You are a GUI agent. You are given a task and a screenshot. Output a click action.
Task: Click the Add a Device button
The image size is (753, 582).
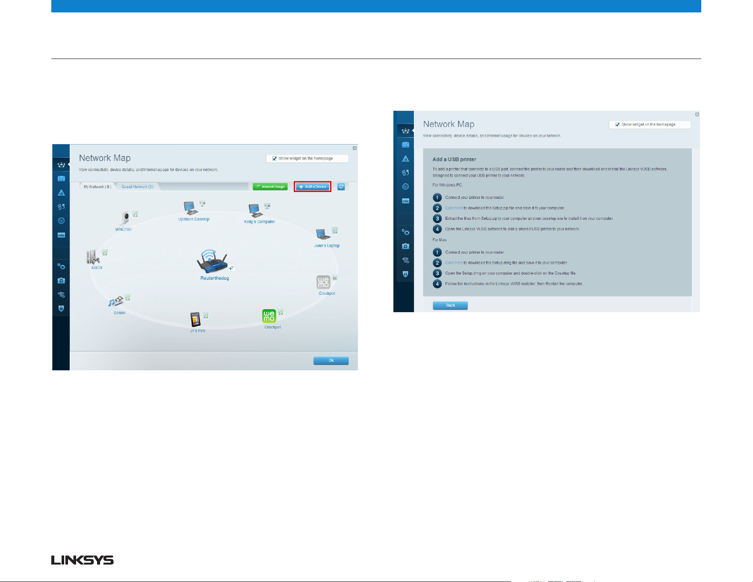coord(313,186)
